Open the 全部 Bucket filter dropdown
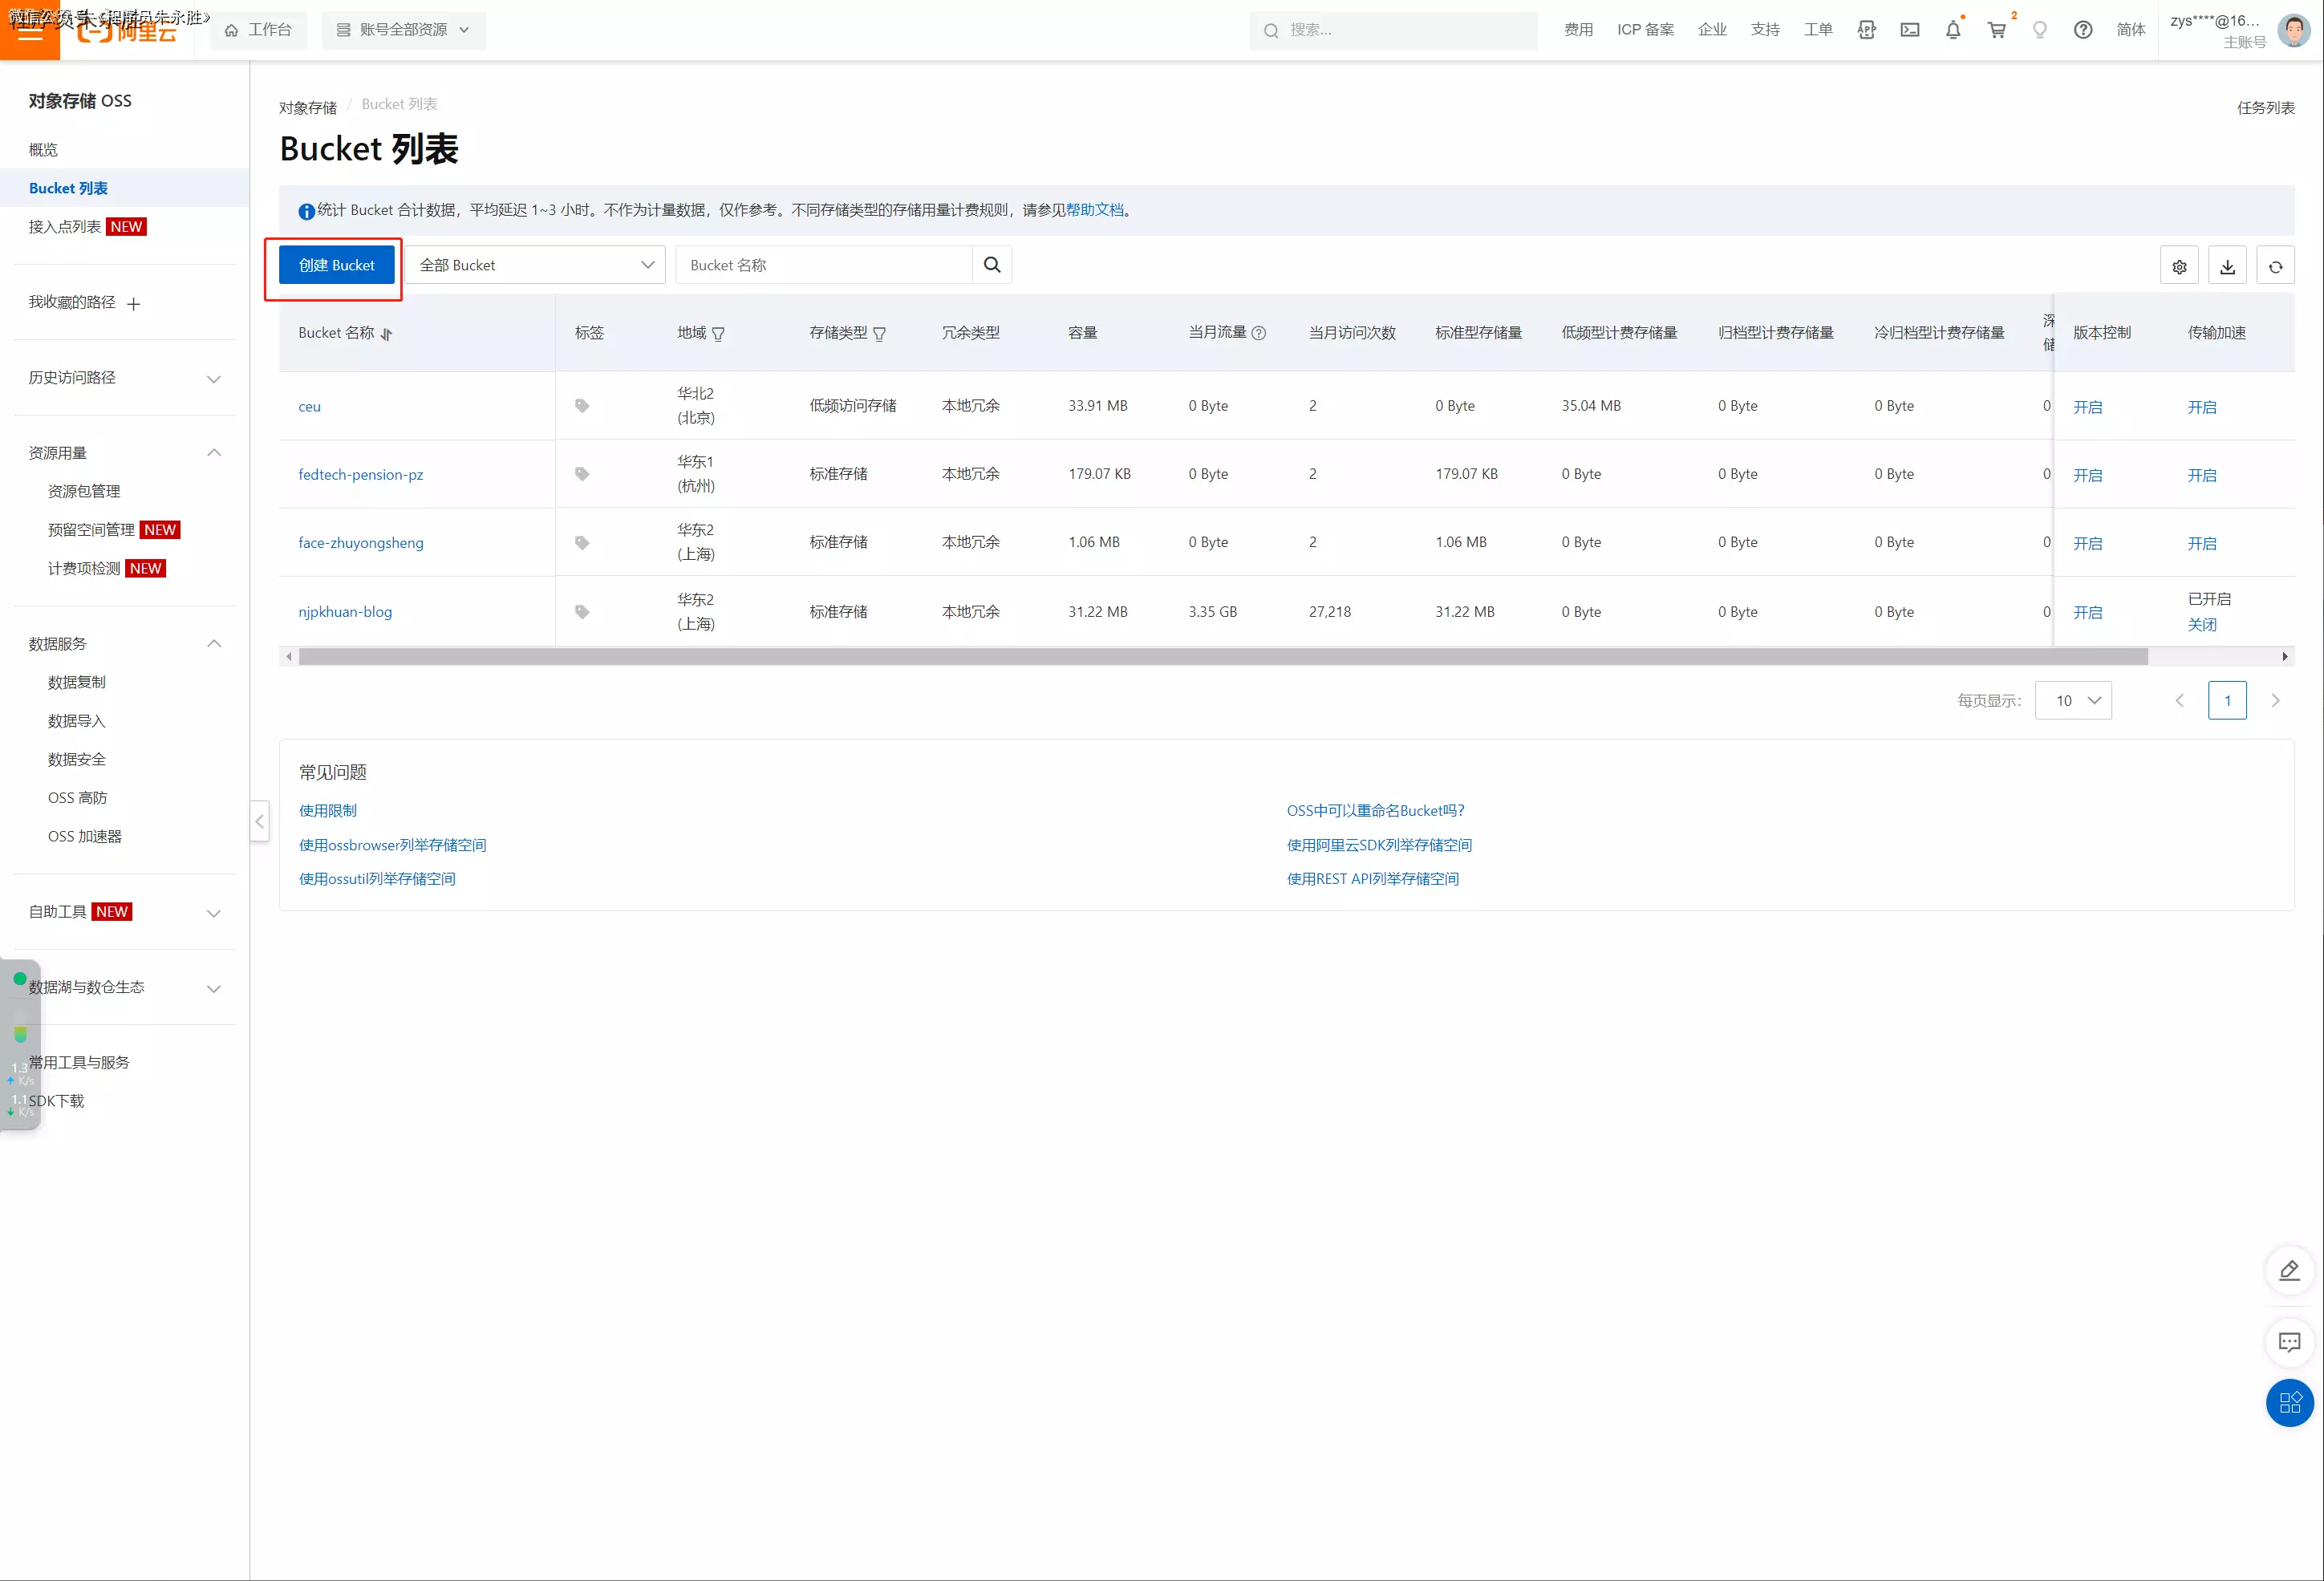Image resolution: width=2324 pixels, height=1581 pixels. tap(536, 265)
